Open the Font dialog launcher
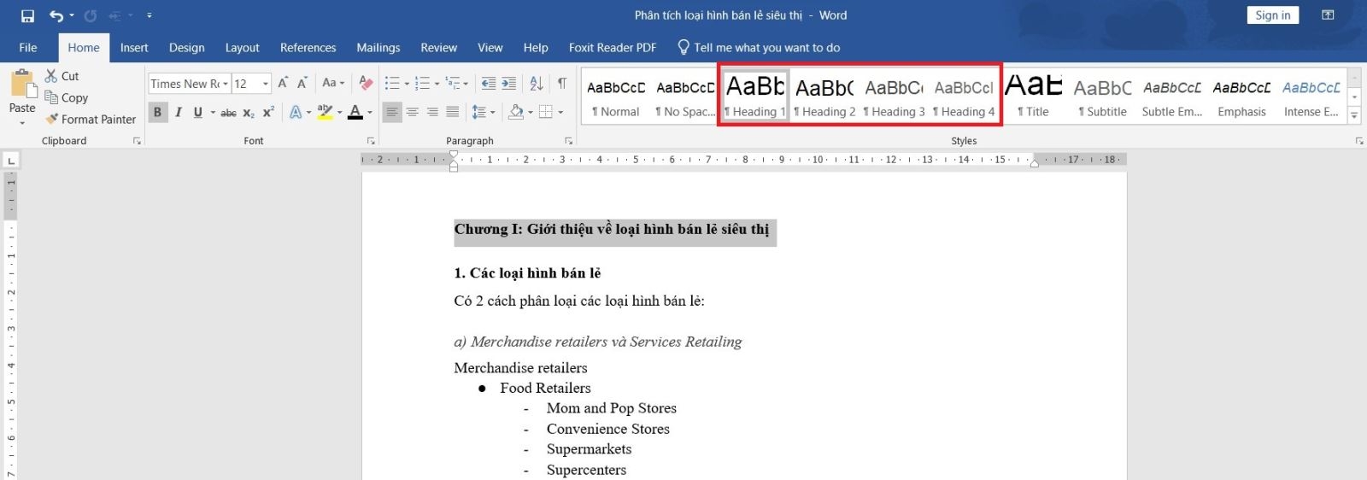 point(371,141)
